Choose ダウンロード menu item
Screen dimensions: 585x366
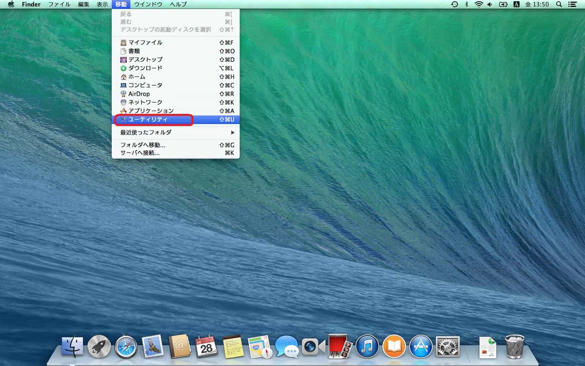pos(175,68)
